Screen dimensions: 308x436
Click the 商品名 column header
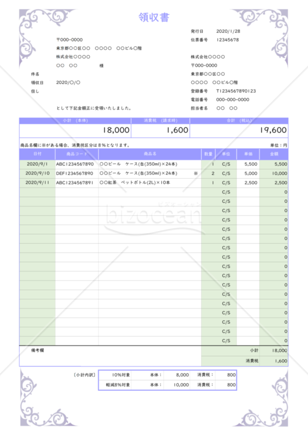(150, 154)
